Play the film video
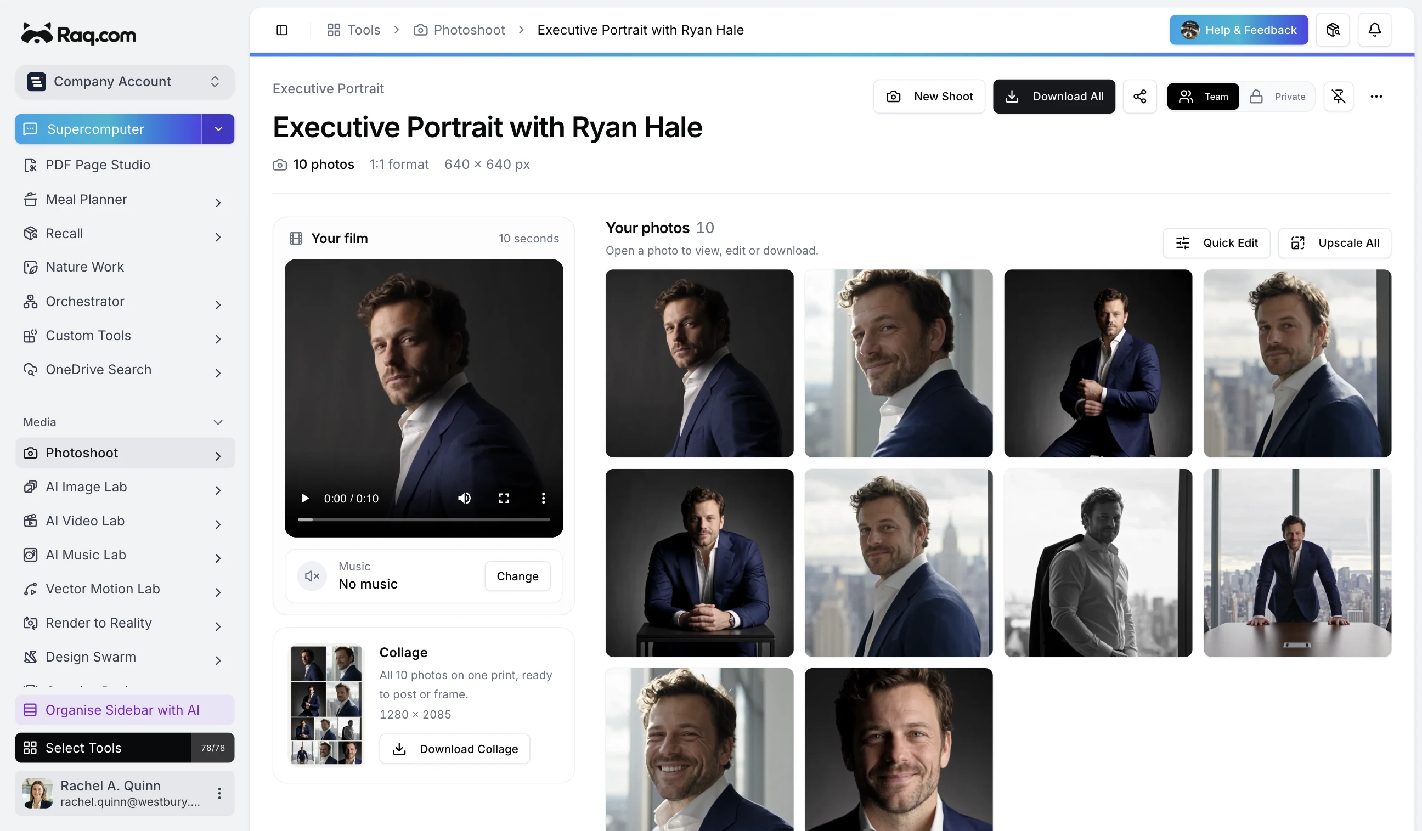 tap(304, 498)
